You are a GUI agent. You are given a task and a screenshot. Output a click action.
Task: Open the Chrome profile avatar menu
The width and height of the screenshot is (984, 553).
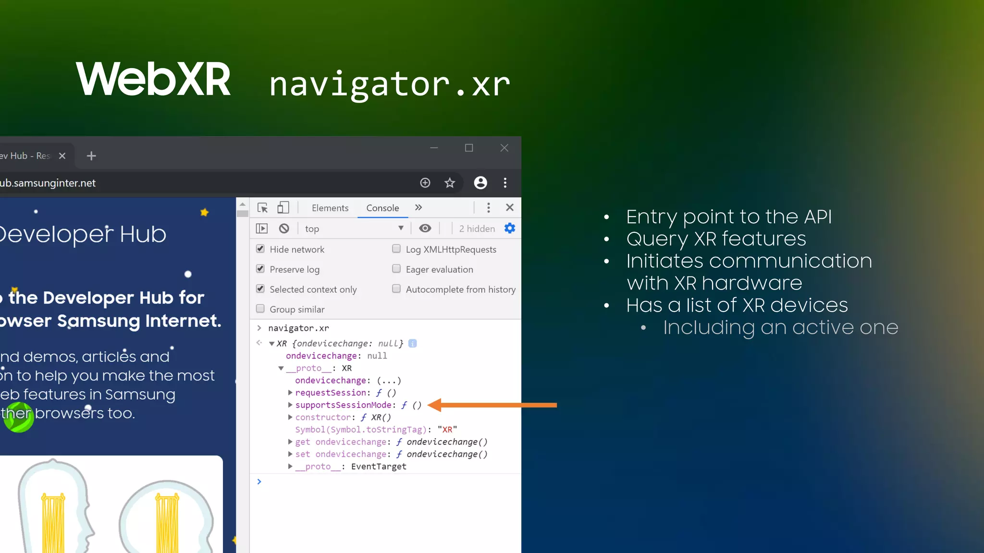tap(480, 183)
